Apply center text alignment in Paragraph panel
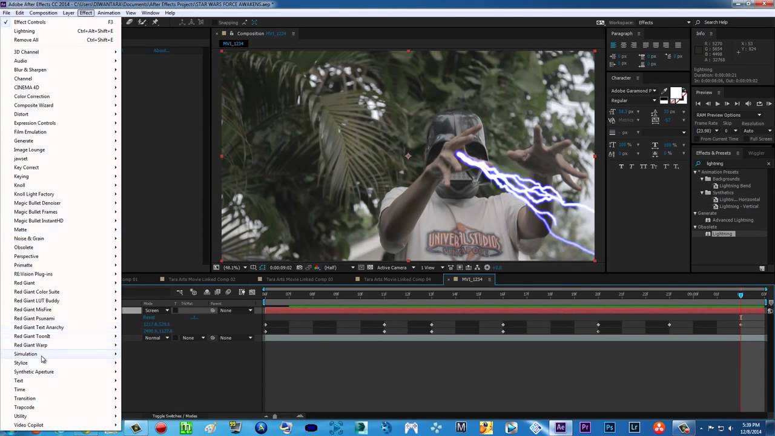Screen dimensions: 775x436 tap(624, 45)
